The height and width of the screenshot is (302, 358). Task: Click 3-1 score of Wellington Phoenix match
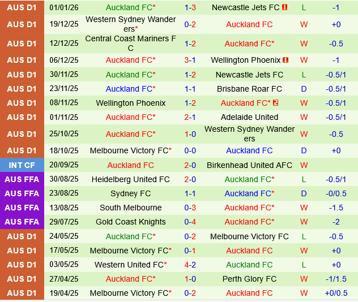[x=190, y=60]
